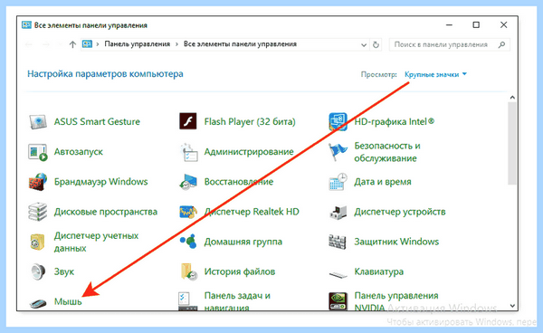Image resolution: width=543 pixels, height=333 pixels.
Task: Open the Защитник Windows link
Action: [x=396, y=242]
